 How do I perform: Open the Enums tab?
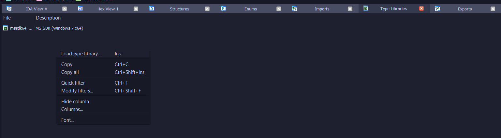coord(251,9)
